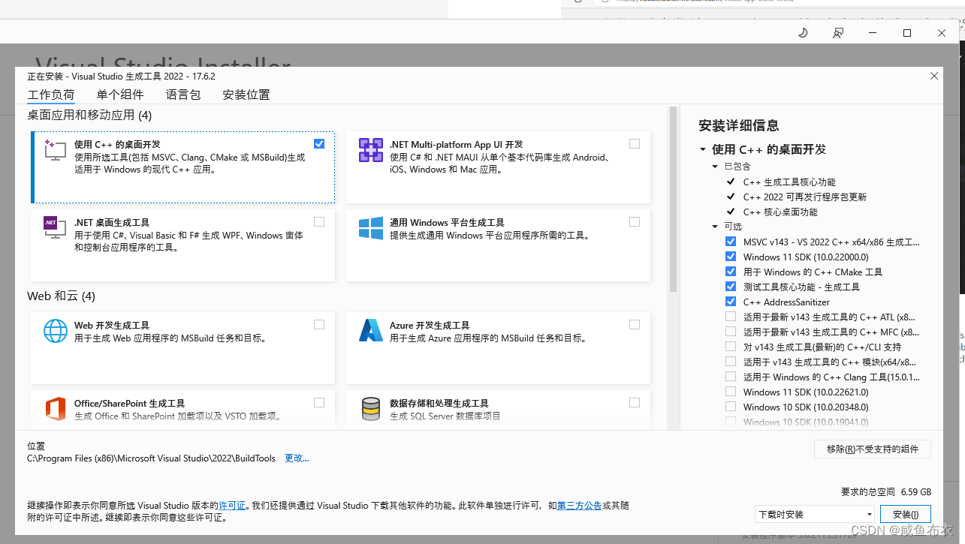Click the Web development globe icon
This screenshot has height=544, width=965.
pos(54,330)
